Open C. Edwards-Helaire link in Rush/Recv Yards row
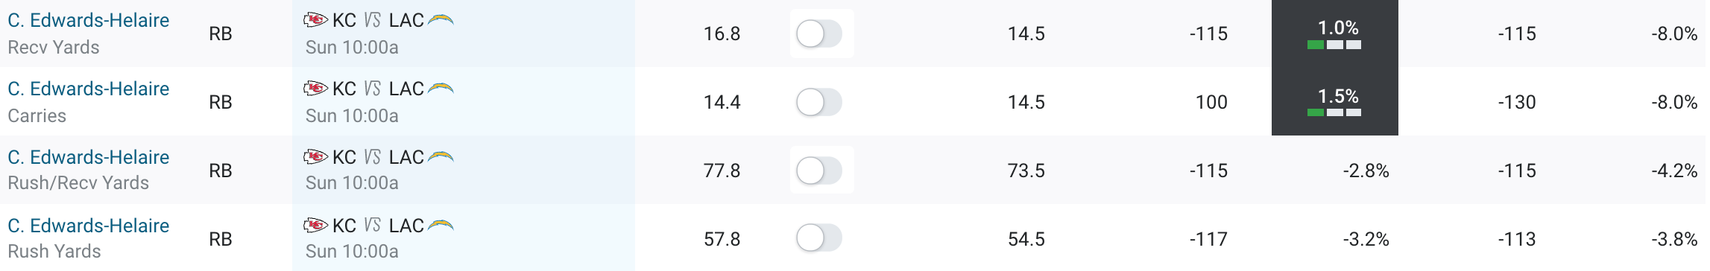The image size is (1710, 271). point(89,157)
